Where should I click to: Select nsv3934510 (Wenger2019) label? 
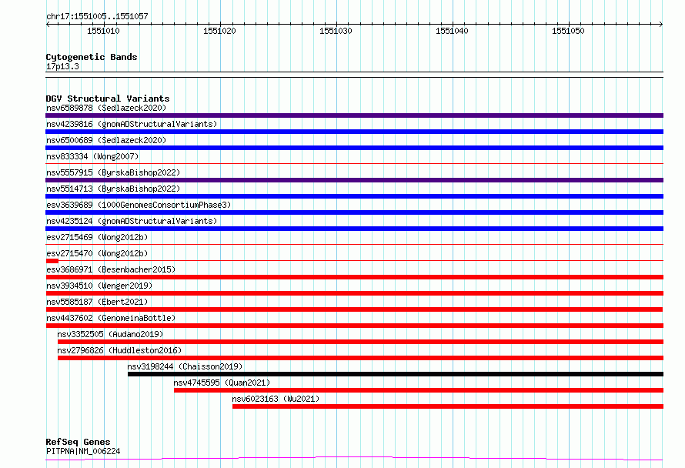99,286
